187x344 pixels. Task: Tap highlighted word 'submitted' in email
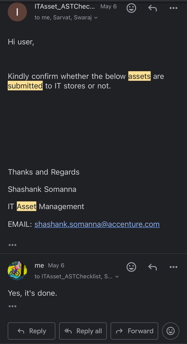pos(25,86)
